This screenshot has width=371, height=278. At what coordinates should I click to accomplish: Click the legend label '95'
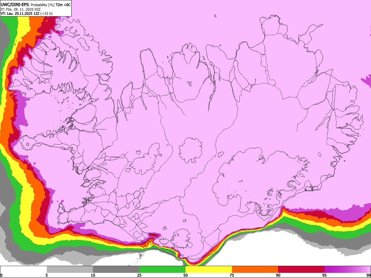(x=325, y=275)
